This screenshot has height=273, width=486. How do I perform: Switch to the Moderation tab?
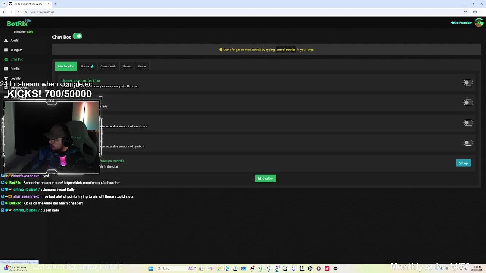[66, 66]
